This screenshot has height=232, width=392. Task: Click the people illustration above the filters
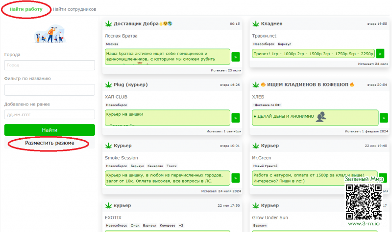49,33
